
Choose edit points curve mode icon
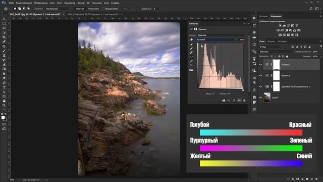(x=191, y=57)
